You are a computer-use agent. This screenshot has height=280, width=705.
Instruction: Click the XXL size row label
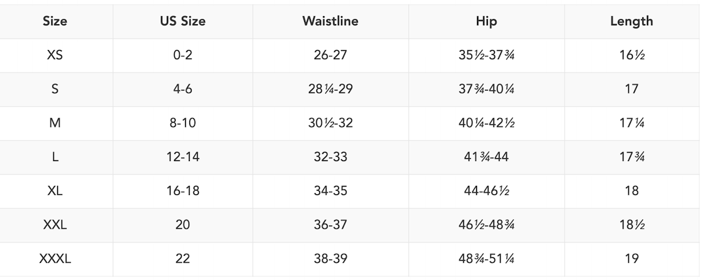(x=55, y=225)
